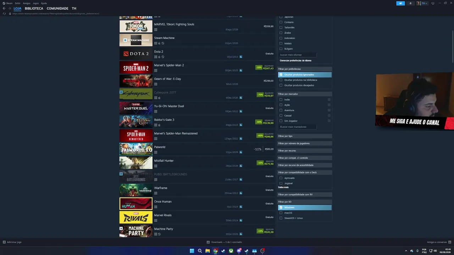This screenshot has width=454, height=255.
Task: Open File Explorer from the taskbar
Action: coord(207,251)
